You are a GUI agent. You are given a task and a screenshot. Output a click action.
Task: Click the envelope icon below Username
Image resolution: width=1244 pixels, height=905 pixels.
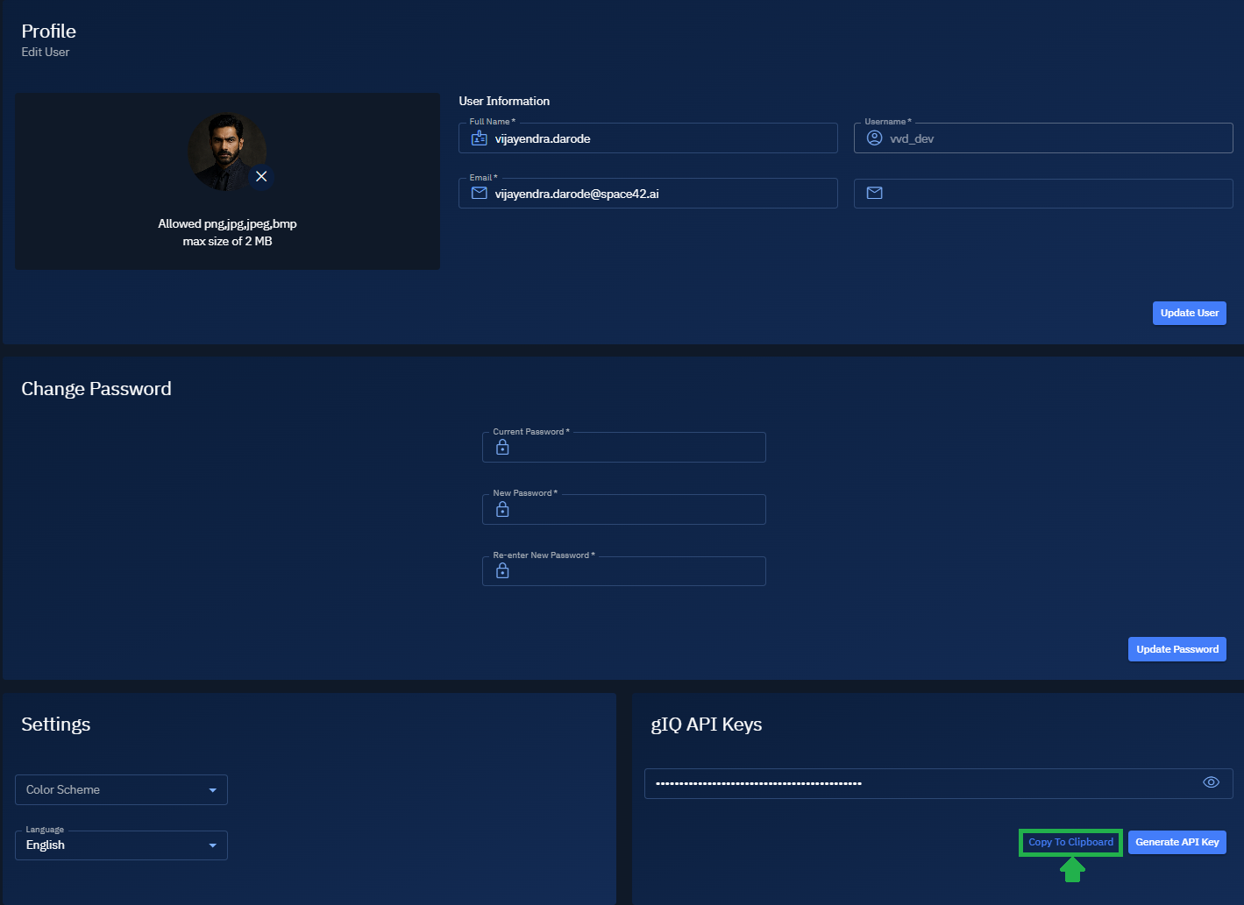tap(874, 193)
